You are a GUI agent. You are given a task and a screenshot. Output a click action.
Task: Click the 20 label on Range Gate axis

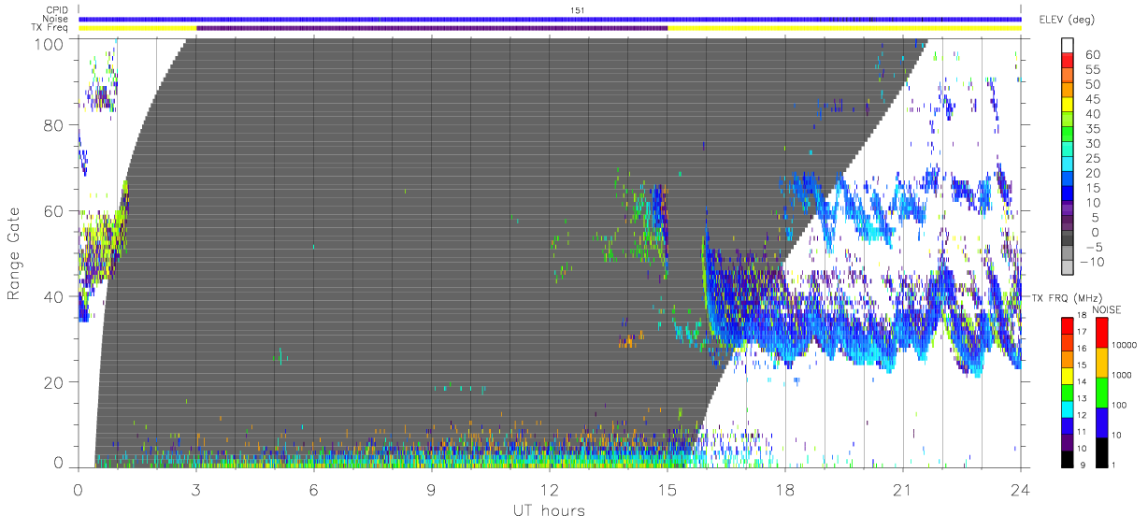click(x=53, y=382)
